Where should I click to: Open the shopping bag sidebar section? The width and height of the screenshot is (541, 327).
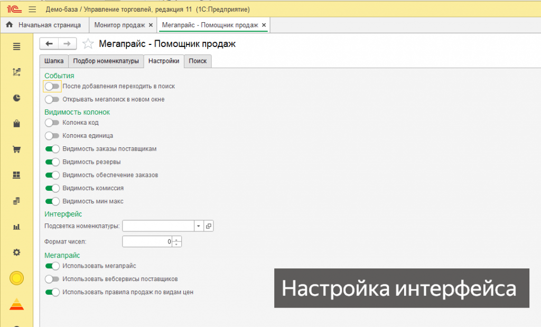16,124
